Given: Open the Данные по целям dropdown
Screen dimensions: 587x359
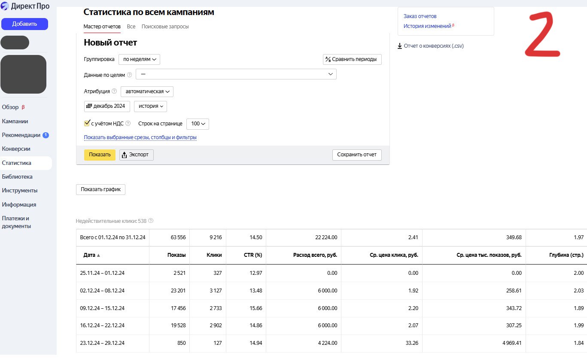Looking at the screenshot, I should tap(236, 74).
